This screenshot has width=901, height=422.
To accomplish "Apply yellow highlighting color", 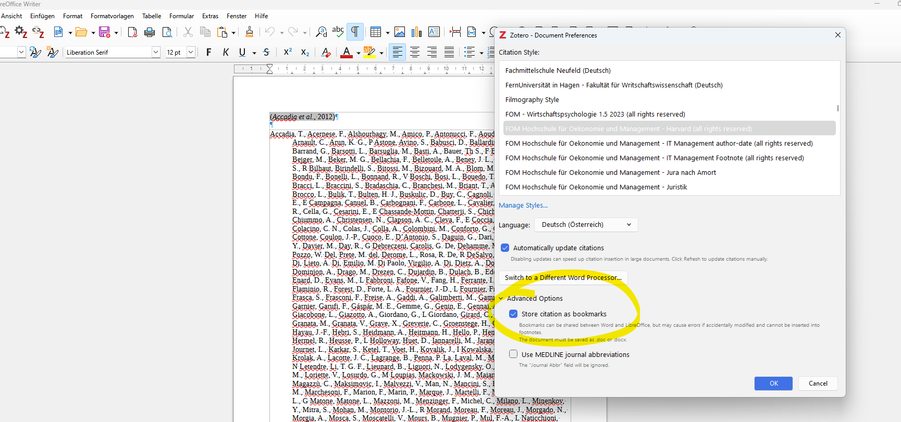I will 369,52.
